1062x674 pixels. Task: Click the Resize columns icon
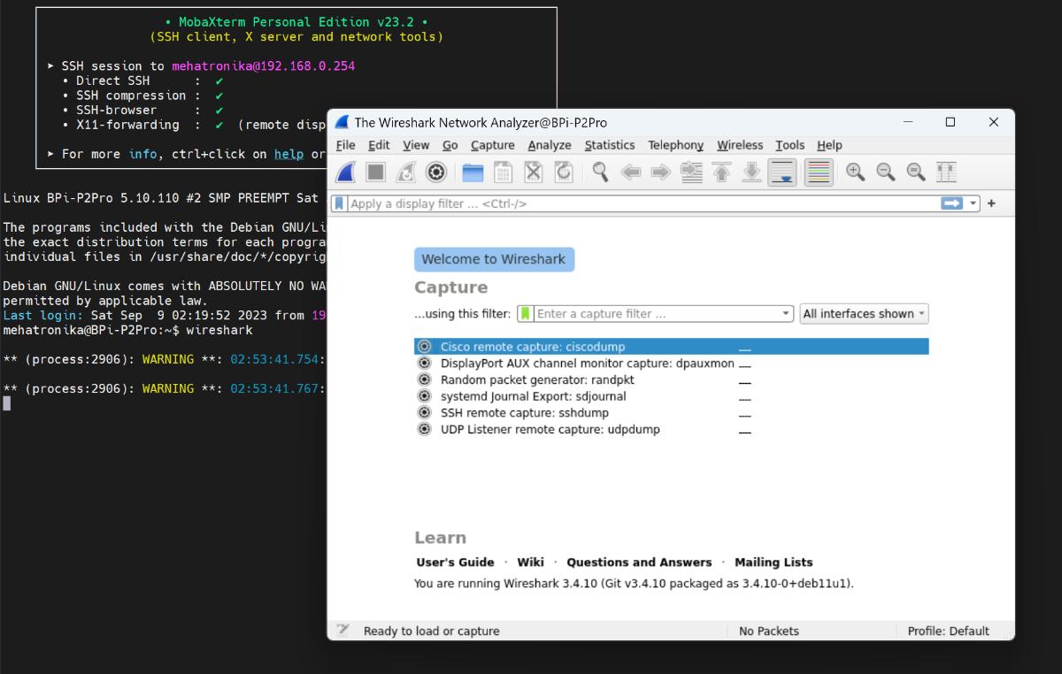946,172
